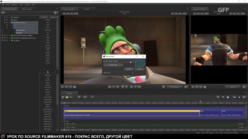Image resolution: width=248 pixels, height=139 pixels.
Task: Toggle lock box on xms2014 mustachioed row
Action: click(2, 38)
